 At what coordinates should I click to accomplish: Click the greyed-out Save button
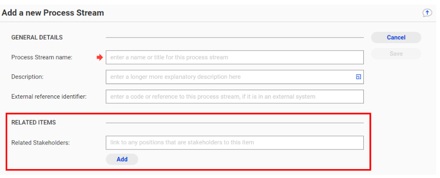[396, 54]
